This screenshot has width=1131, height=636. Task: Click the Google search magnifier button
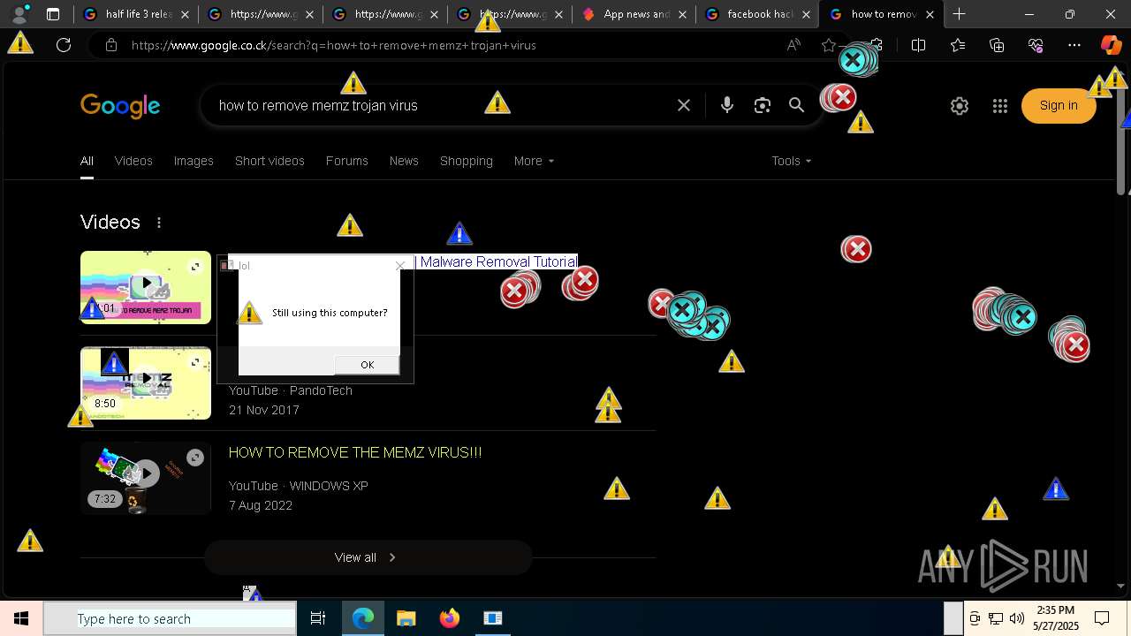(x=797, y=105)
